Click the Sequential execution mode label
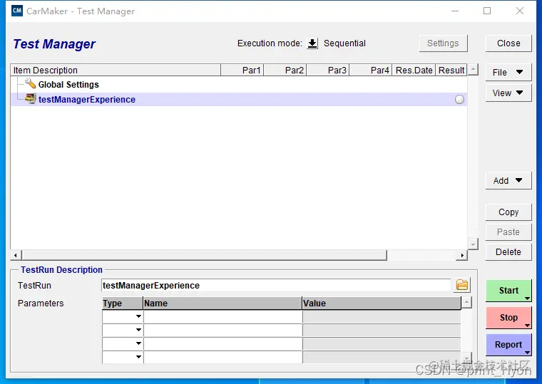542x384 pixels. (x=344, y=43)
